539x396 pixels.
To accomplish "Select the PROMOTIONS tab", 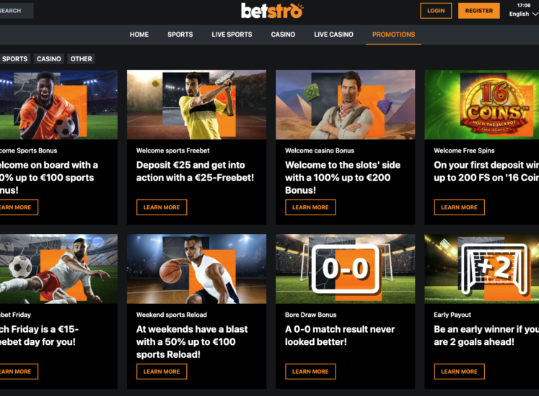I will (x=393, y=35).
